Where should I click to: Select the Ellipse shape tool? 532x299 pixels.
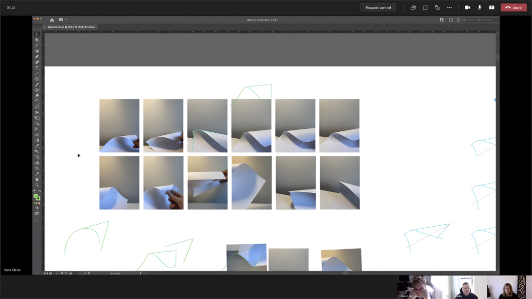click(37, 79)
